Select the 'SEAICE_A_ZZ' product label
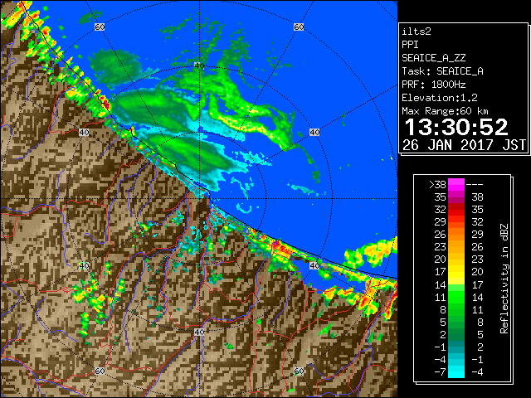 coord(433,58)
